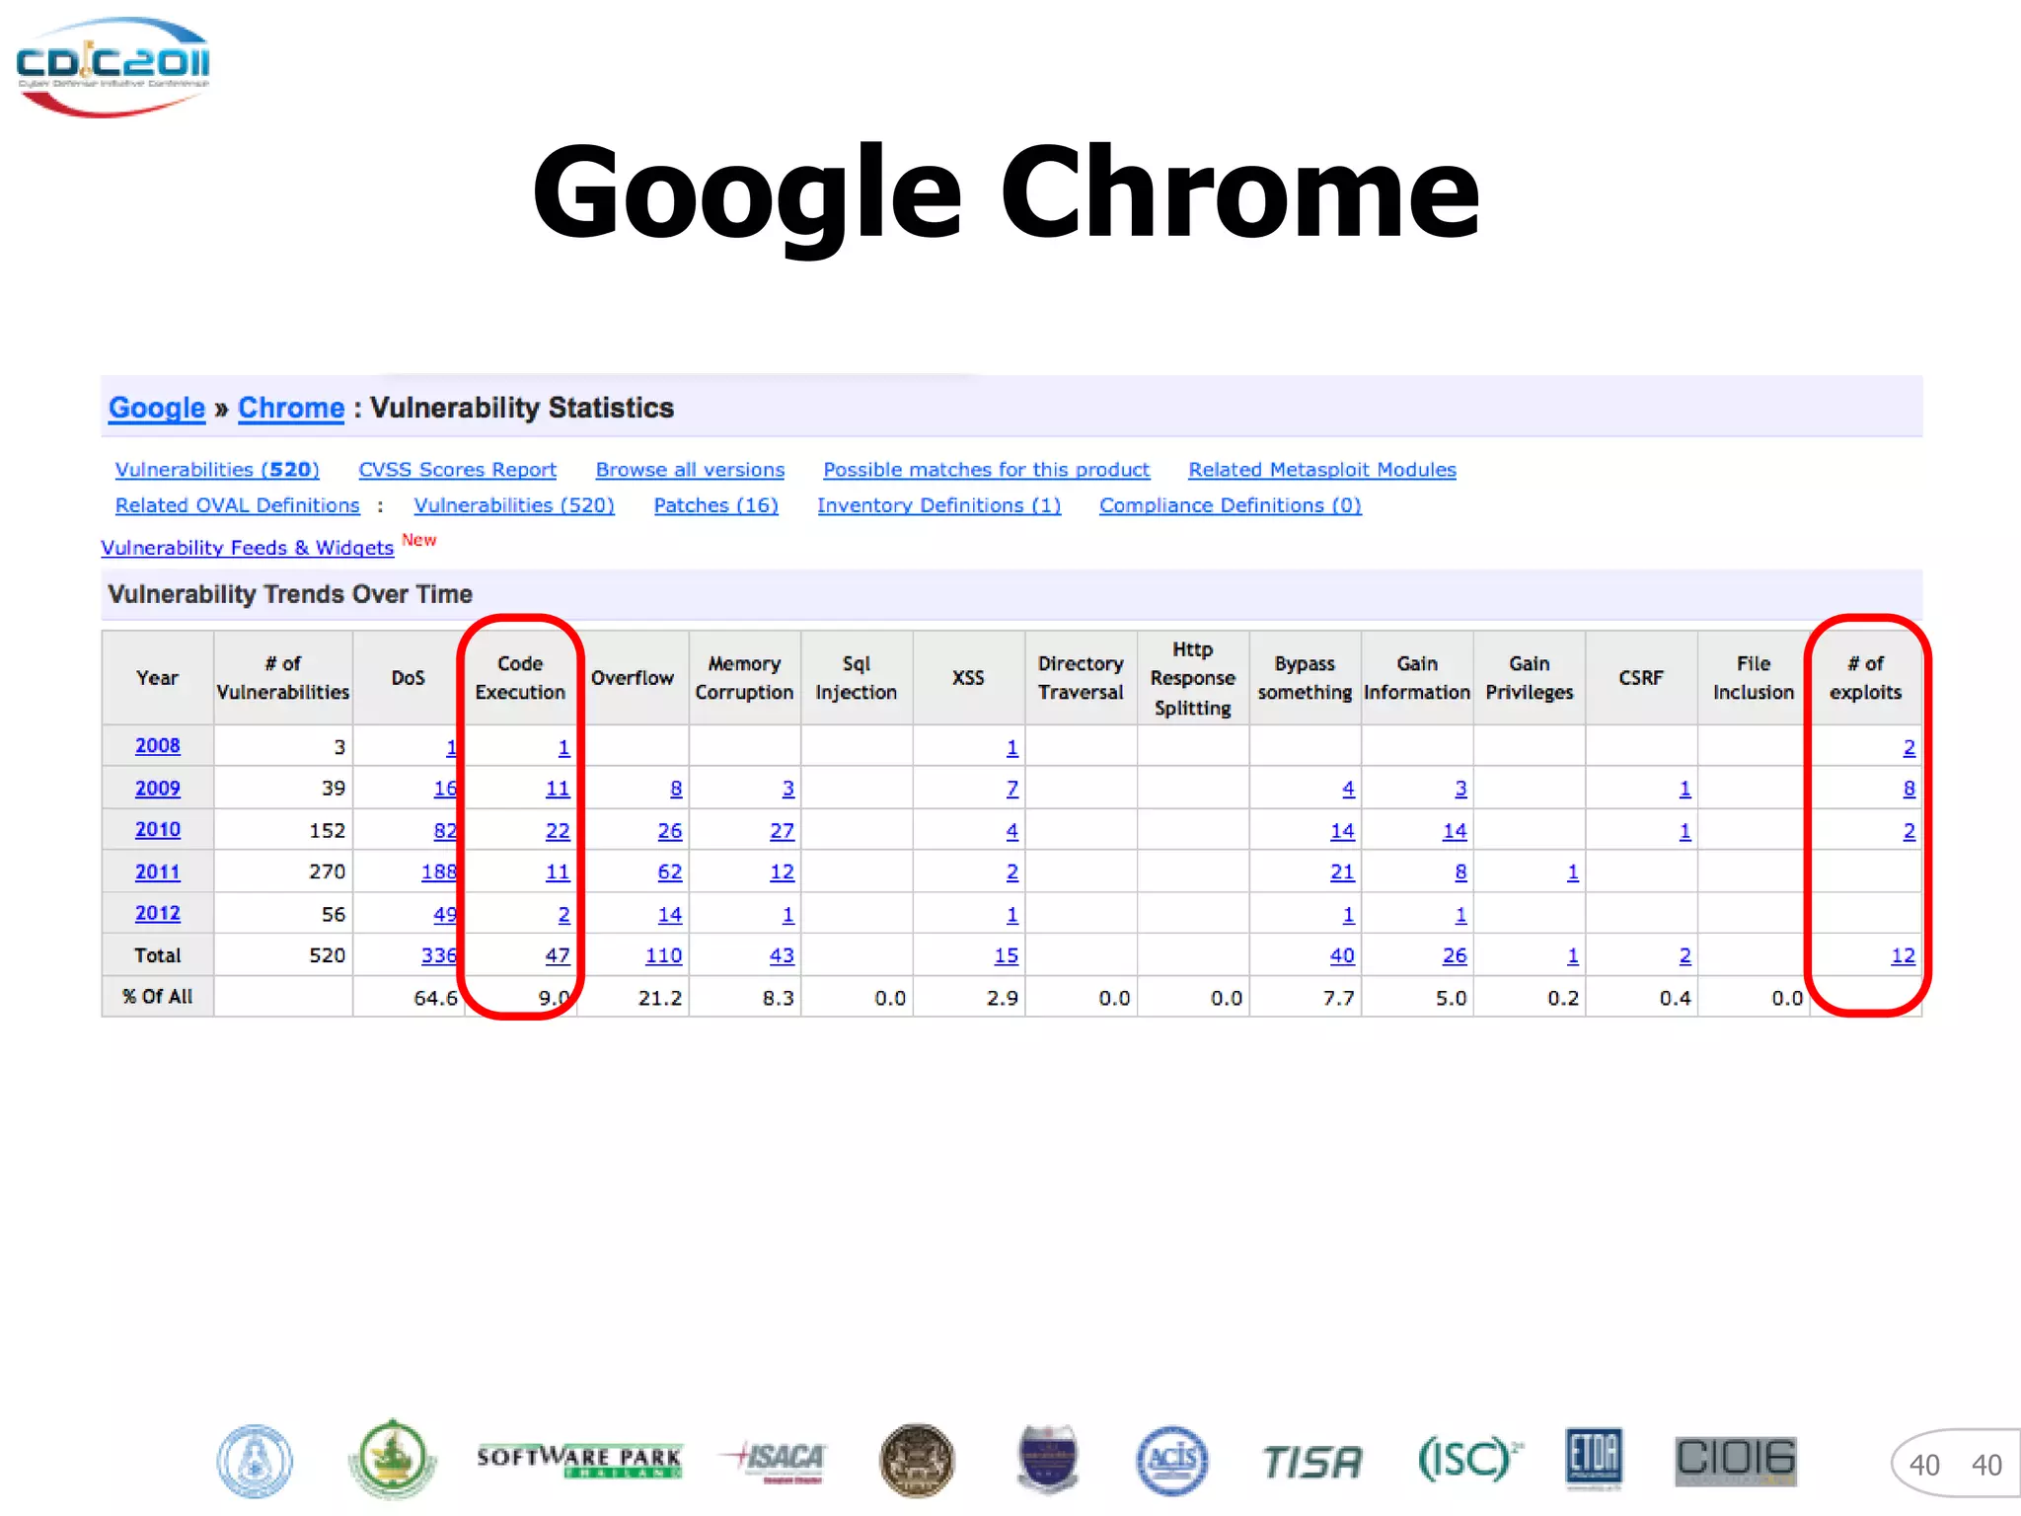
Task: Click XSS total value 15
Action: click(1006, 955)
